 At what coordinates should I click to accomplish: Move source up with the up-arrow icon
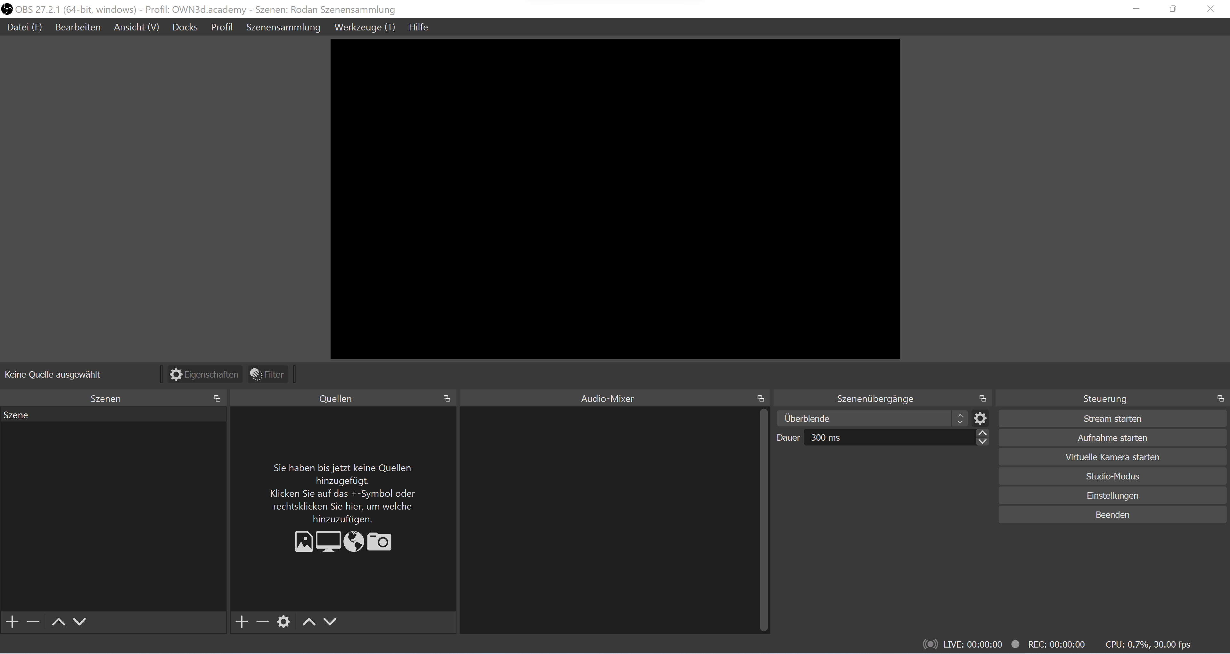[308, 622]
